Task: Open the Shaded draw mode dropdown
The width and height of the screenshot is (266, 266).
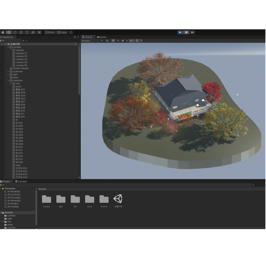Action: click(x=92, y=41)
